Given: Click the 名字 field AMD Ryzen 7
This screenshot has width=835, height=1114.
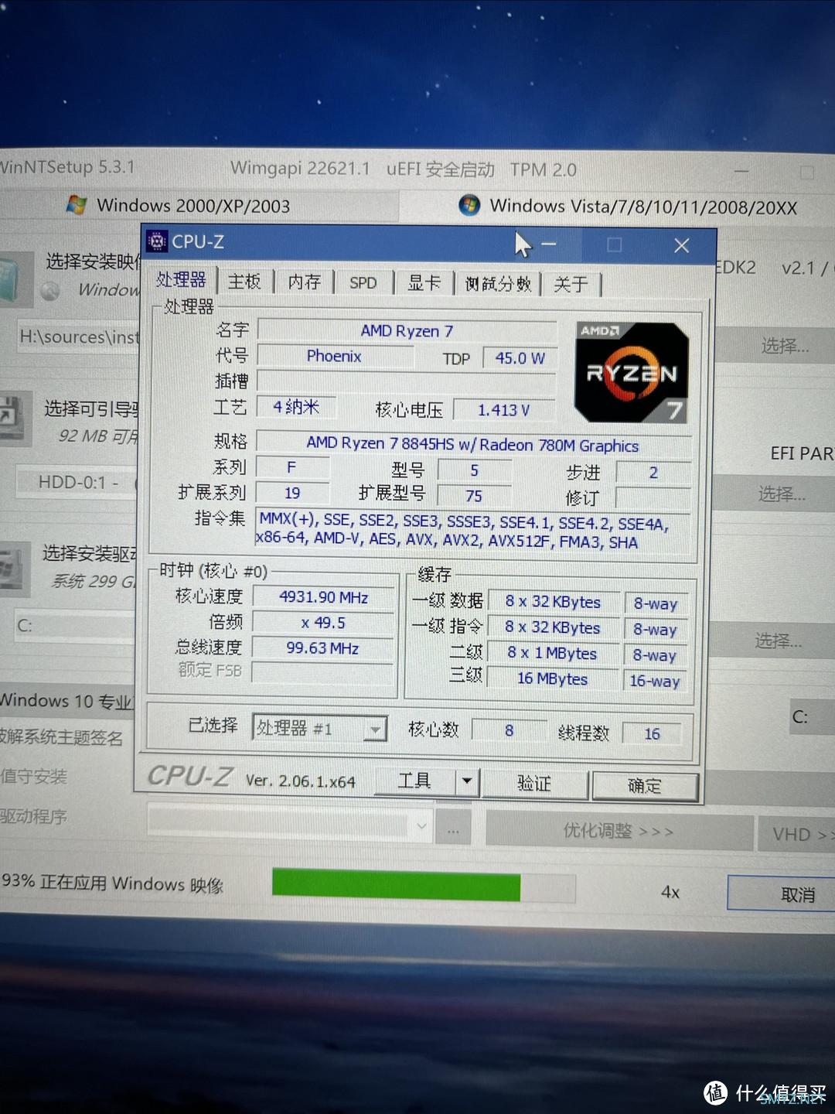Looking at the screenshot, I should point(407,330).
